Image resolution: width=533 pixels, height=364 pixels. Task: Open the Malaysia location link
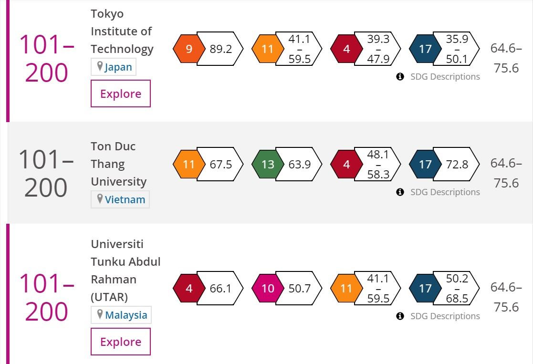[126, 315]
